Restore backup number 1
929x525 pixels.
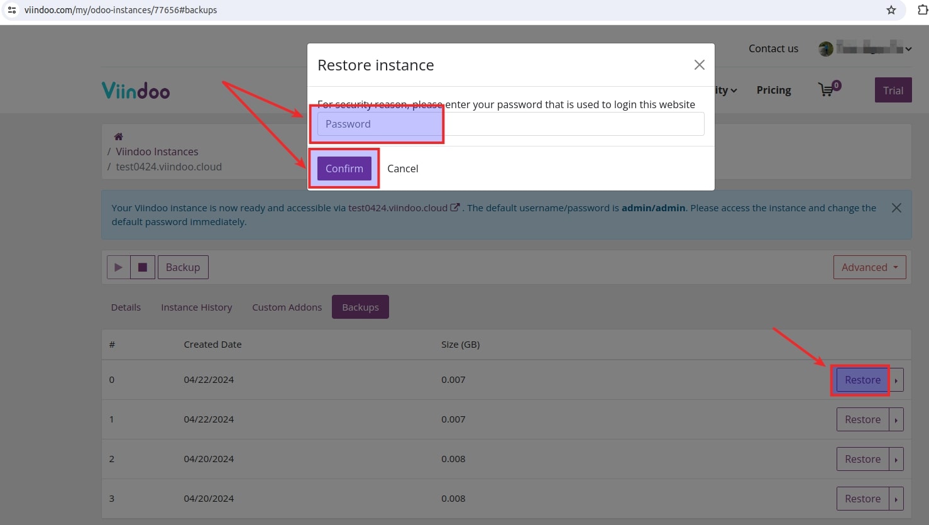tap(862, 419)
